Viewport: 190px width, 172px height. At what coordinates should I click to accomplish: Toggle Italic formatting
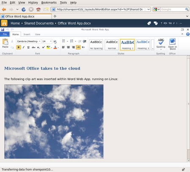coord(24,47)
